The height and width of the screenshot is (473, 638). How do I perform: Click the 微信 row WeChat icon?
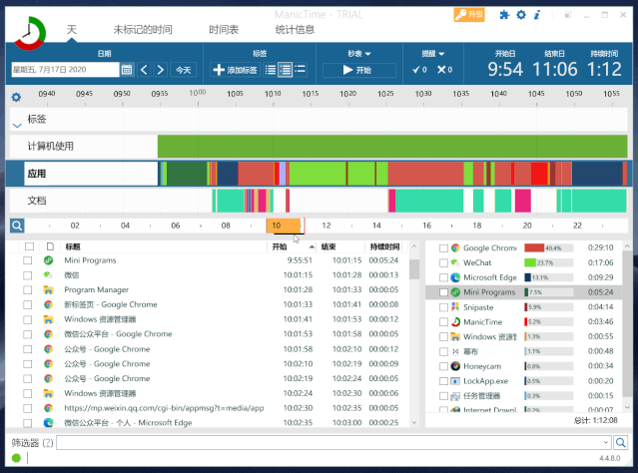click(48, 275)
